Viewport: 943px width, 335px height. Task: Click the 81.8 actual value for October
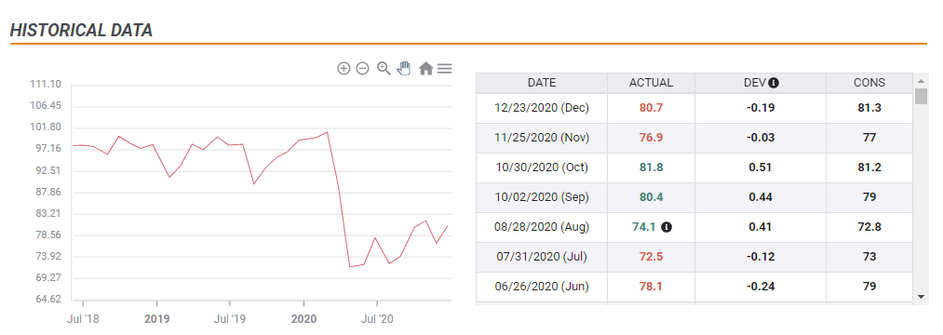pos(652,167)
